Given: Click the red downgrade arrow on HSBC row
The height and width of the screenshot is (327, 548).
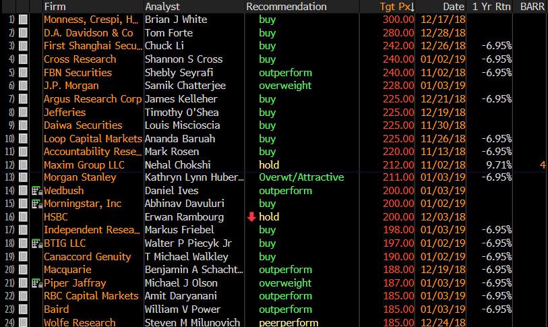Looking at the screenshot, I should pos(251,217).
